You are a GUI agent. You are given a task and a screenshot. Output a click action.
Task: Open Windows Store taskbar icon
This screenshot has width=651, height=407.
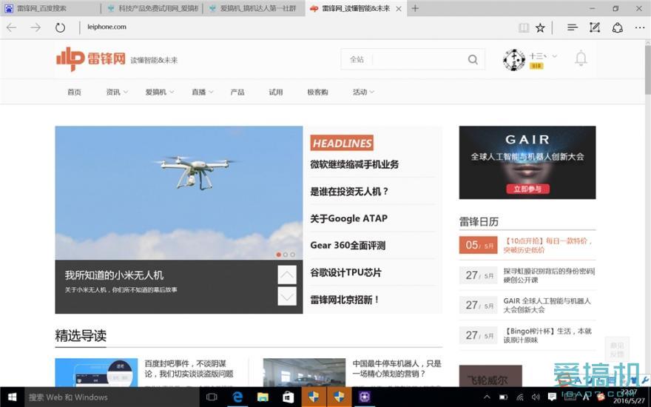coord(288,397)
